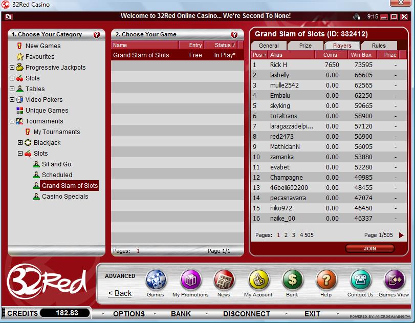Click the Video Pokers cards icon
The width and height of the screenshot is (415, 323).
tap(19, 99)
